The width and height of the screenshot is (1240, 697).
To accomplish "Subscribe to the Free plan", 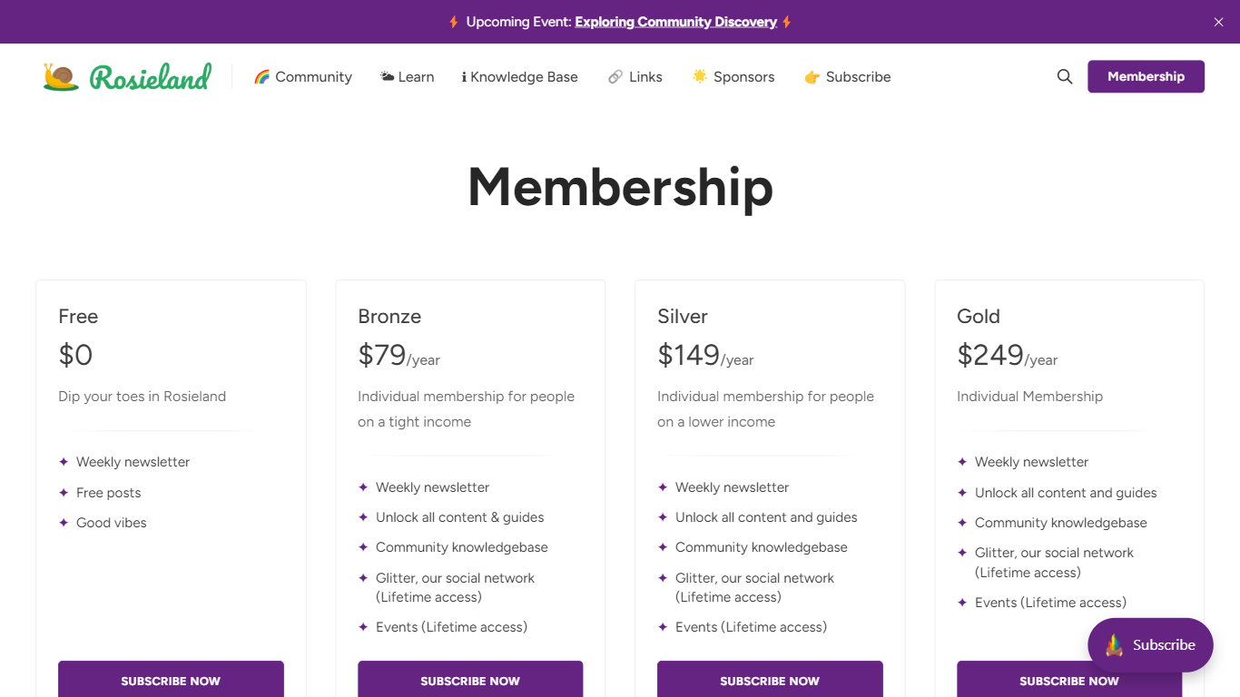I will point(171,680).
